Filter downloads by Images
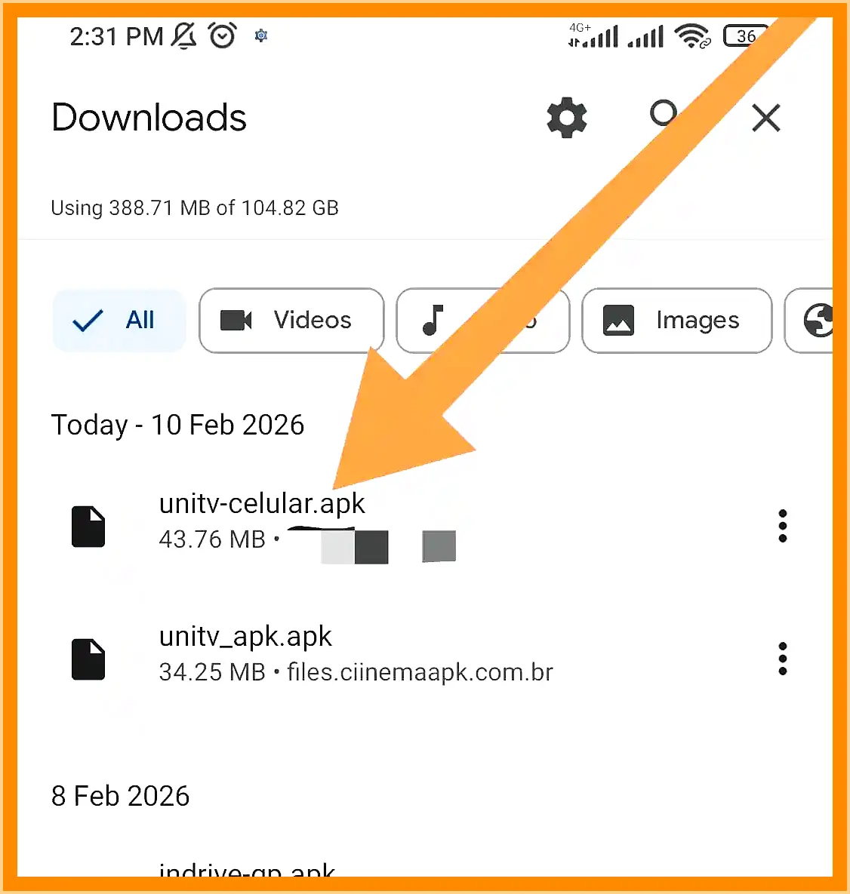The image size is (850, 894). point(676,321)
